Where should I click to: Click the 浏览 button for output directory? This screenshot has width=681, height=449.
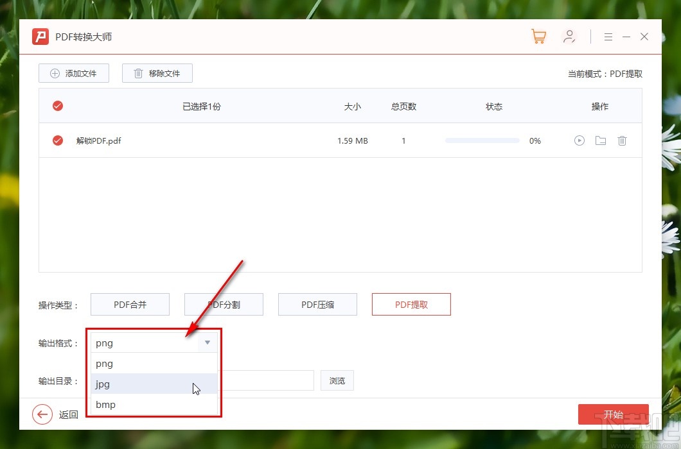[x=337, y=380]
